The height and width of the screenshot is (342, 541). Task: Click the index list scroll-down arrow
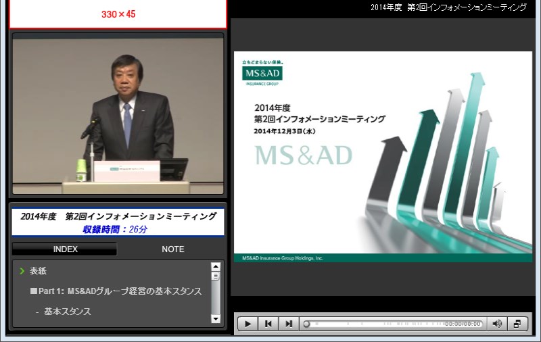pos(216,318)
